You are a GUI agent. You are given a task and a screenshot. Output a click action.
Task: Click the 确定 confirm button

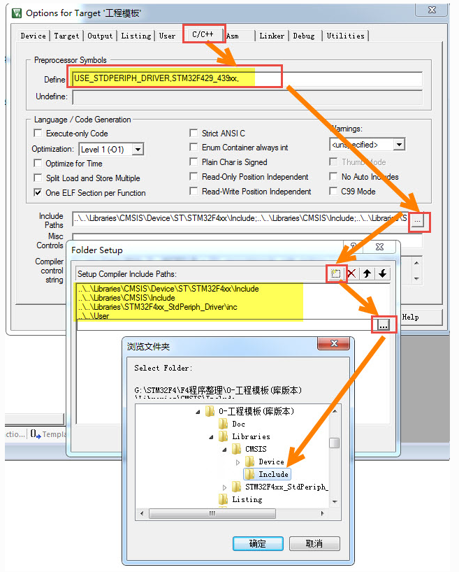(257, 543)
